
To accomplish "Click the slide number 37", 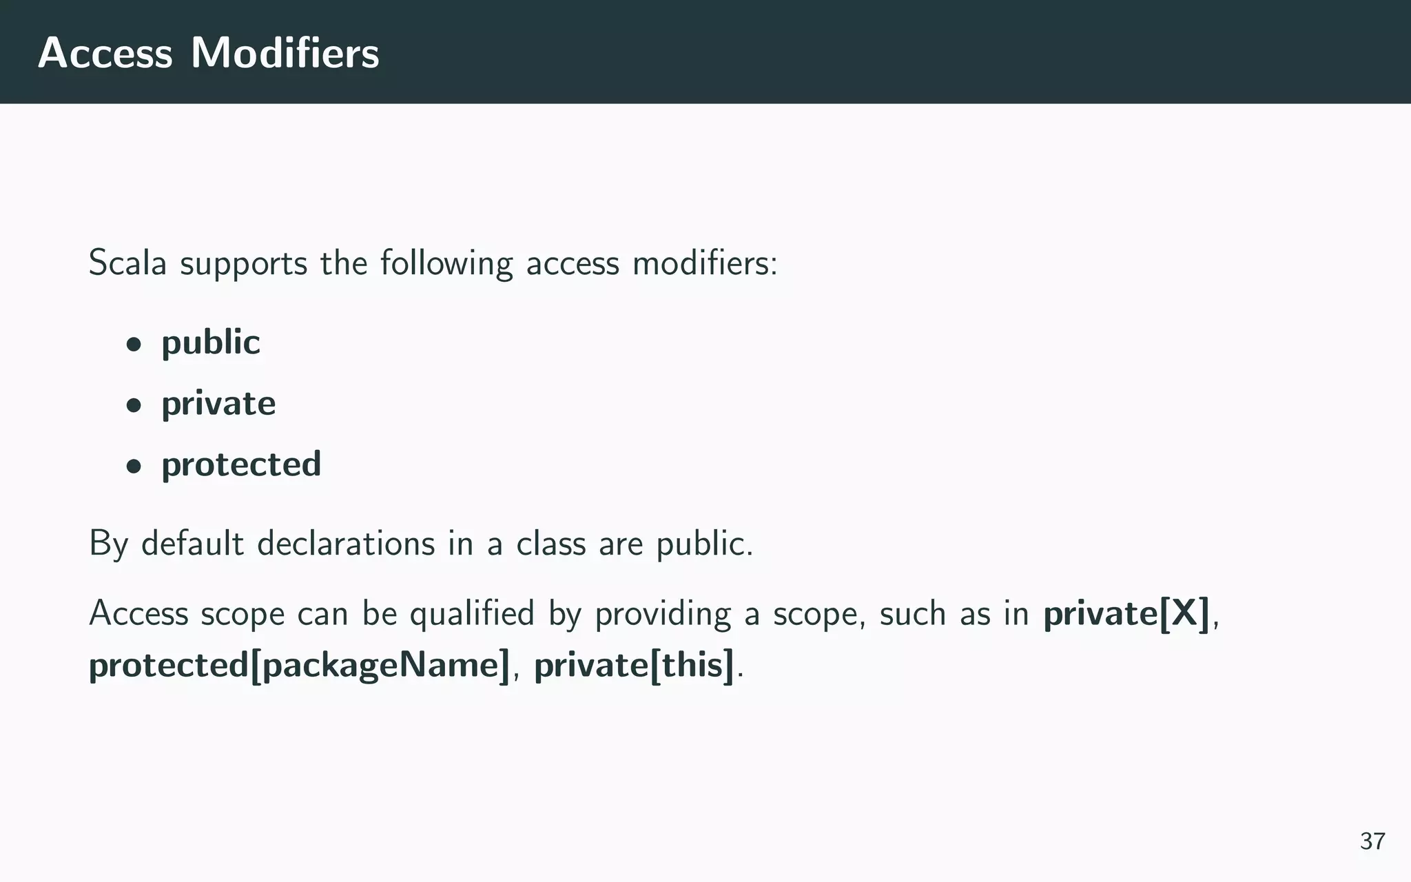I will 1372,841.
